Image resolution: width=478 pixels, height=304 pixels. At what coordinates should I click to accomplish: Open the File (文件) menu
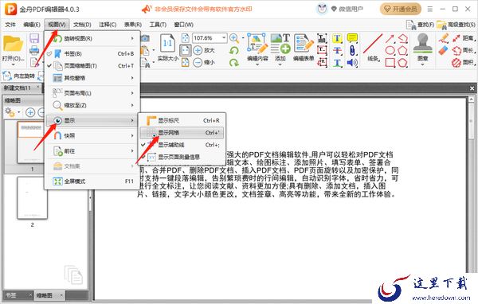click(10, 25)
